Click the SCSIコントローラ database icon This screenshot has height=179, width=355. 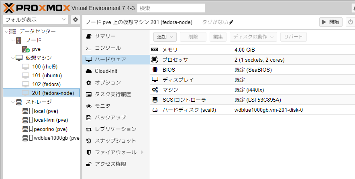[x=155, y=100]
